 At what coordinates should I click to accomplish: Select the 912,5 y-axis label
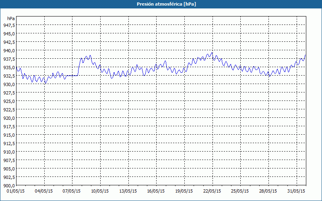pyautogui.click(x=9, y=143)
